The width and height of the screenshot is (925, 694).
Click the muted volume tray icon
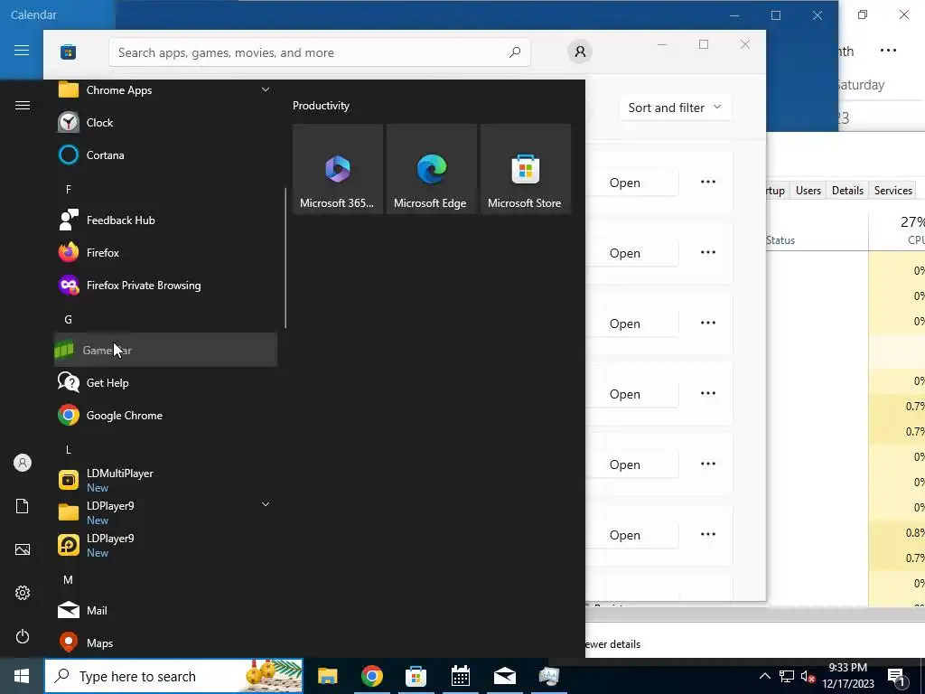[808, 676]
